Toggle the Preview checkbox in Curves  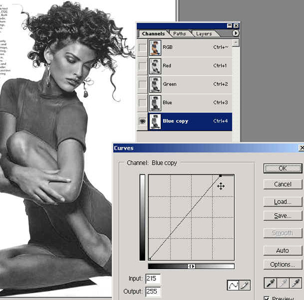coord(266,298)
